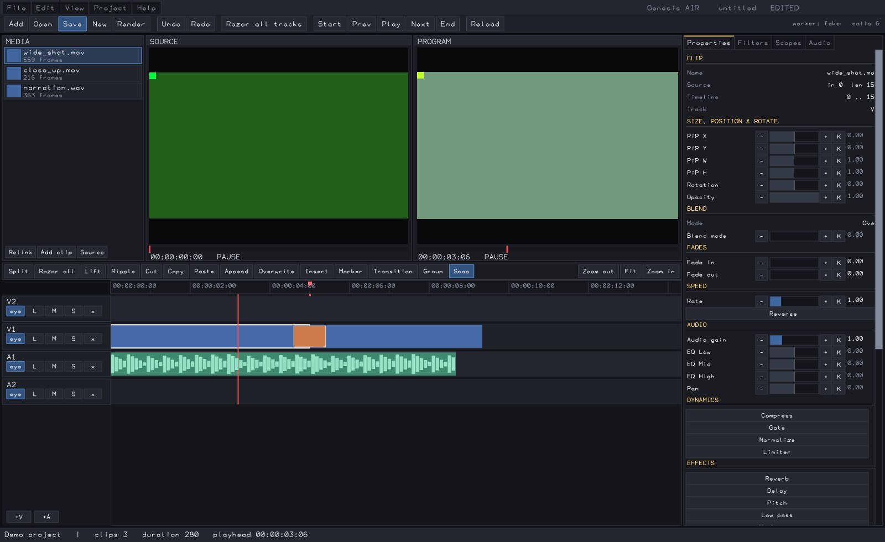Viewport: 885px width, 542px height.
Task: Click the red marker on timeline ruler
Action: coord(310,284)
